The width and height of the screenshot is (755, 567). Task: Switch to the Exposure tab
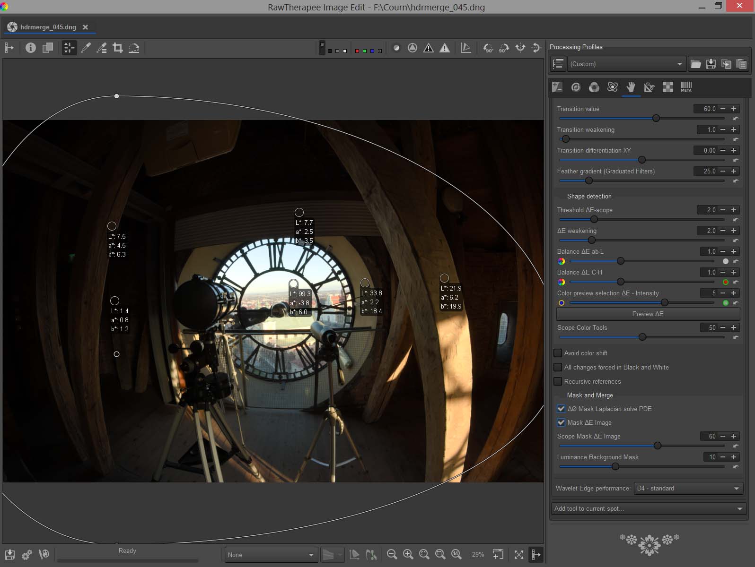point(557,87)
